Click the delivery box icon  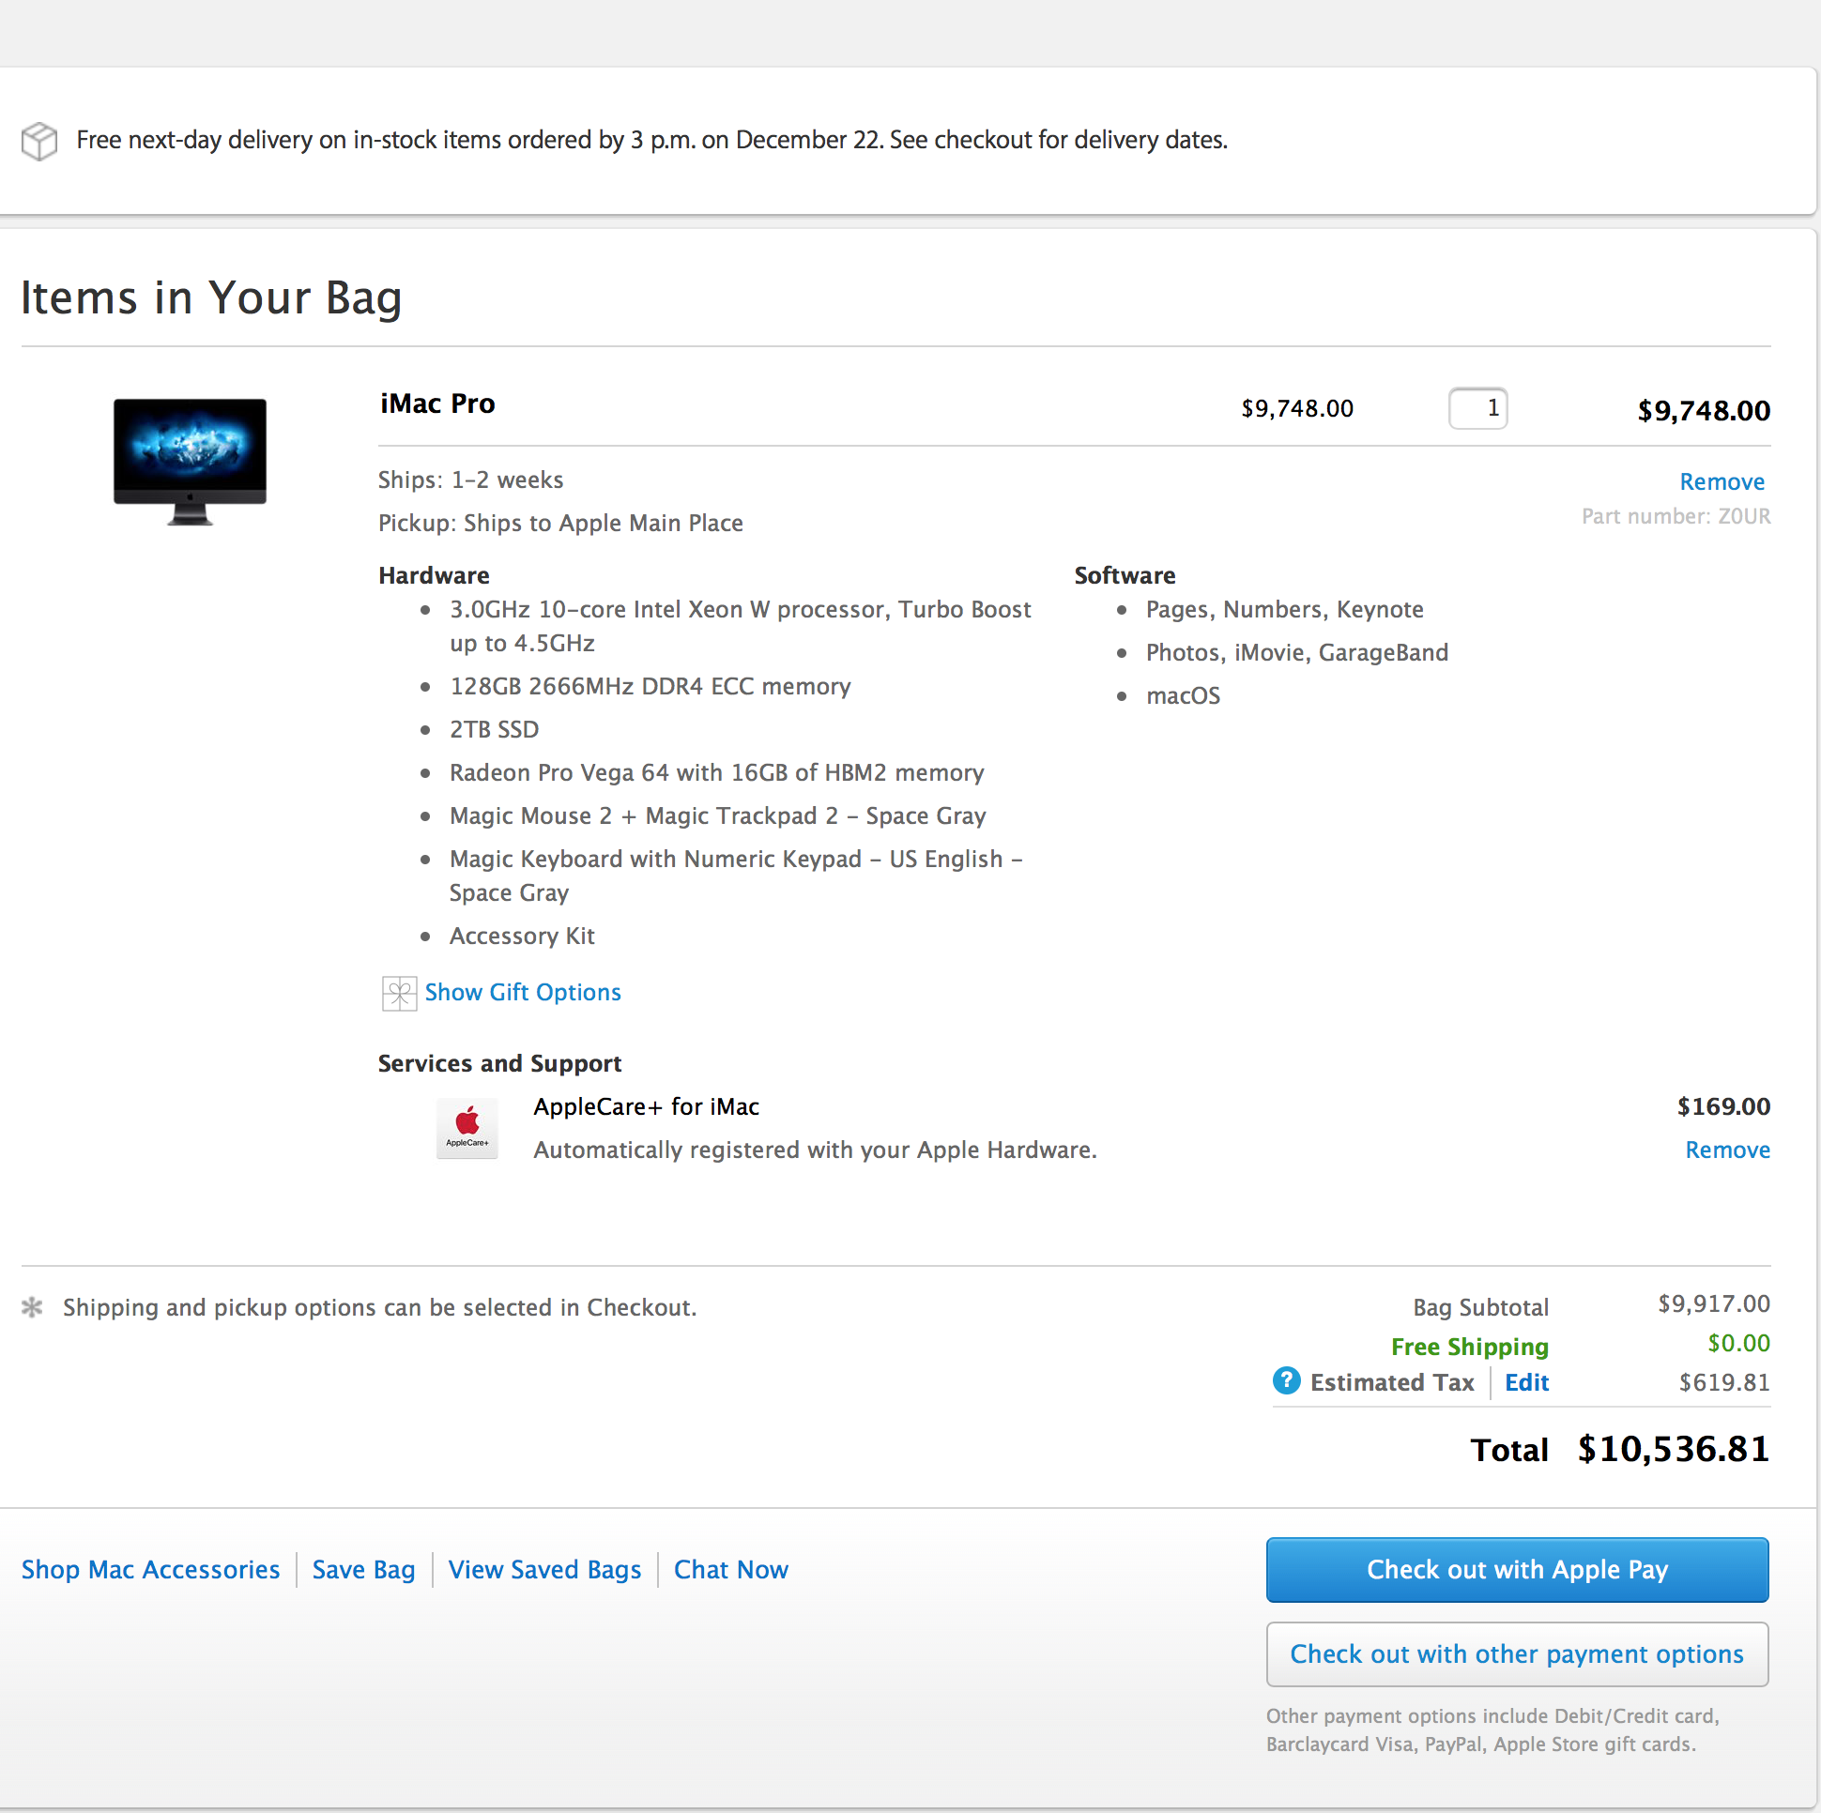(38, 141)
